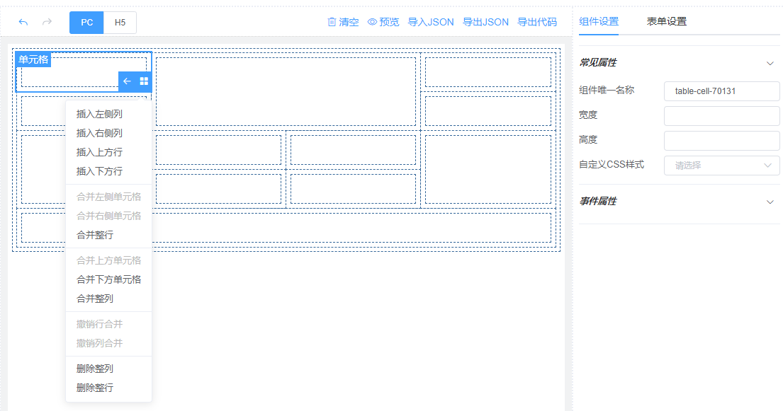Switch to 组件设置 tab
Viewport: 783px width, 411px height.
pos(599,21)
